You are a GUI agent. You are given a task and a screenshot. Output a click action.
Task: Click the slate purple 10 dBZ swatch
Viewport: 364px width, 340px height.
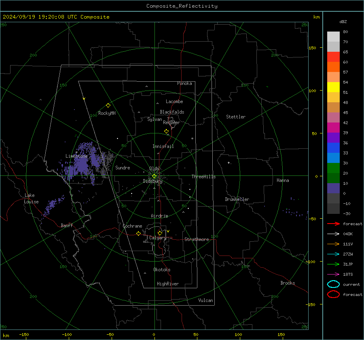333,188
